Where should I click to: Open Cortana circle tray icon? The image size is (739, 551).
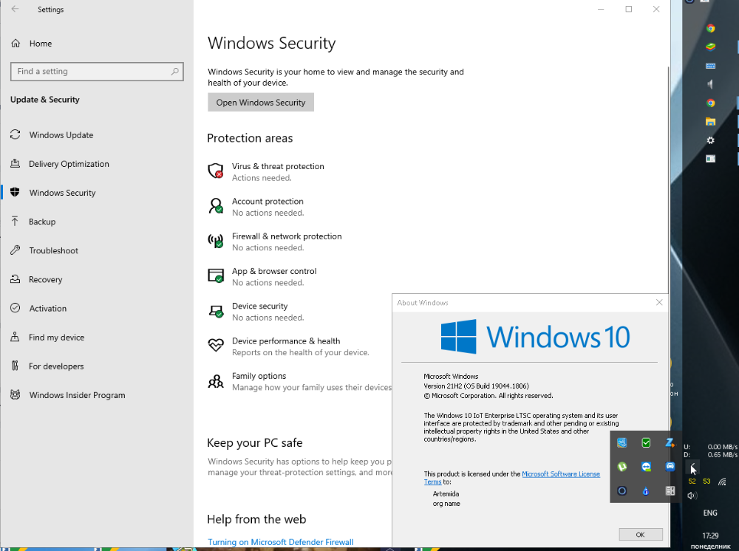click(x=621, y=490)
